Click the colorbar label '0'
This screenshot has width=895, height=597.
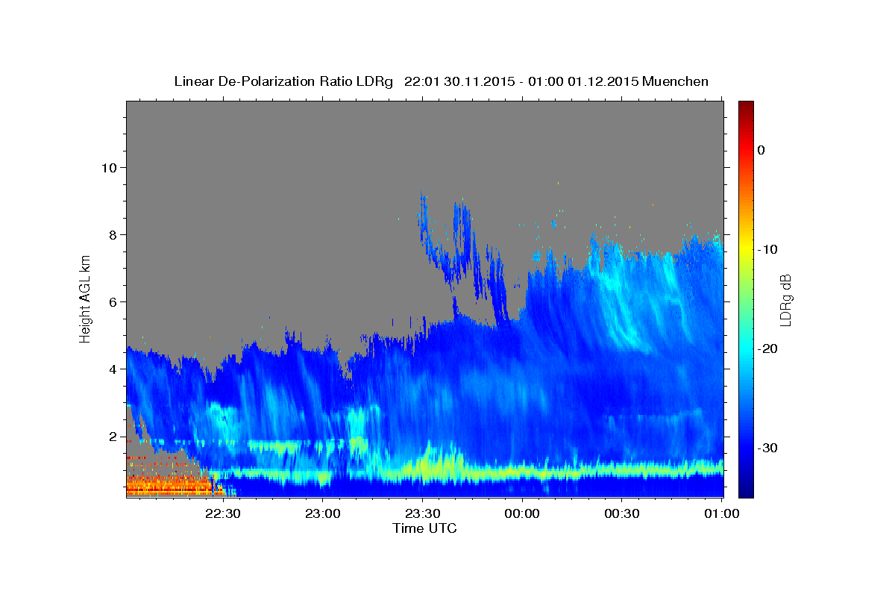[x=761, y=150]
